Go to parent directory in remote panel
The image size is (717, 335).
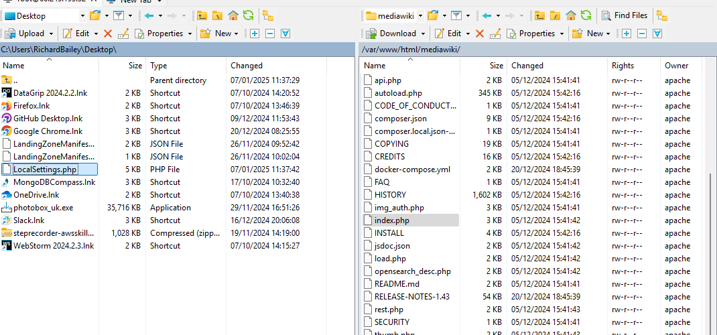pos(539,15)
